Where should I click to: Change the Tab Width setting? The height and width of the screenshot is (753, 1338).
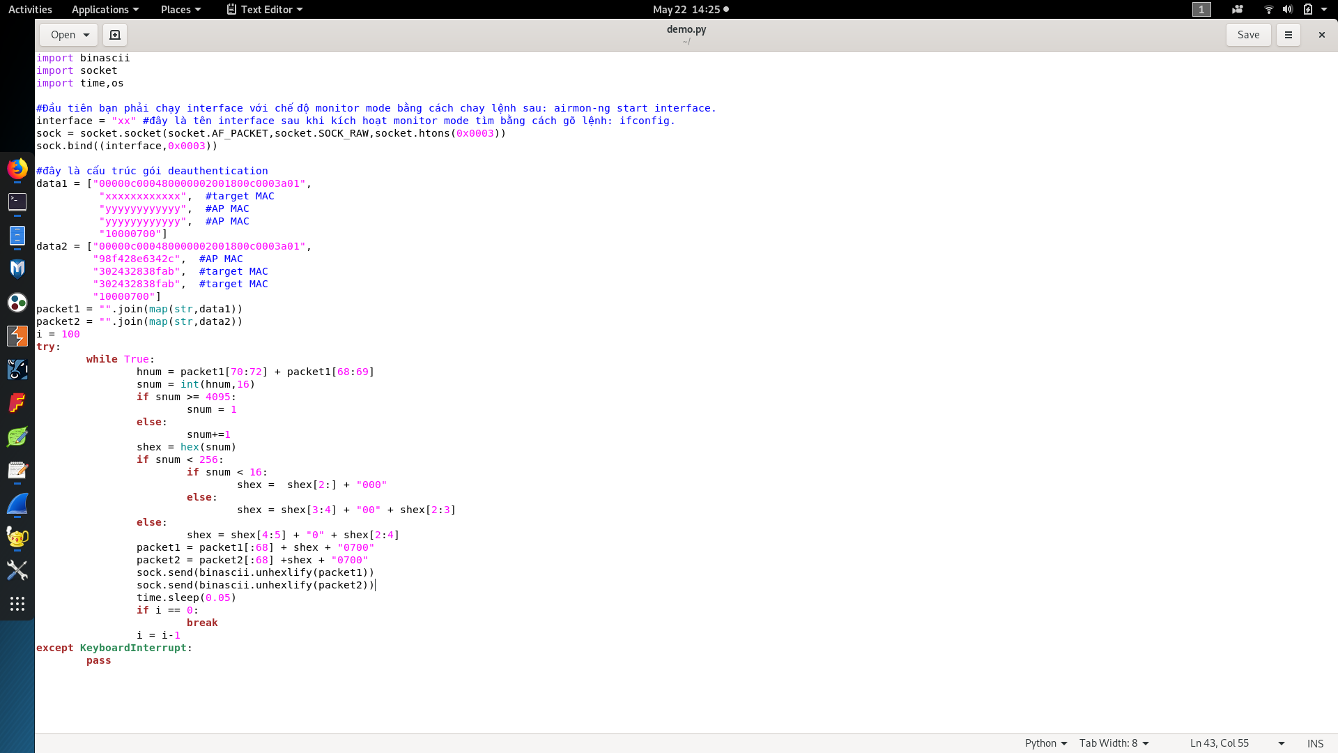tap(1114, 743)
